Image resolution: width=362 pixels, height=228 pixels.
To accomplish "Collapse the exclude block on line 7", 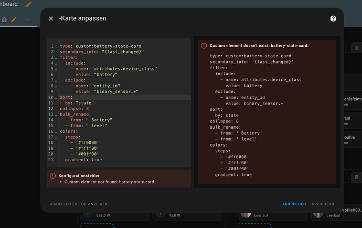I will [x=56, y=81].
